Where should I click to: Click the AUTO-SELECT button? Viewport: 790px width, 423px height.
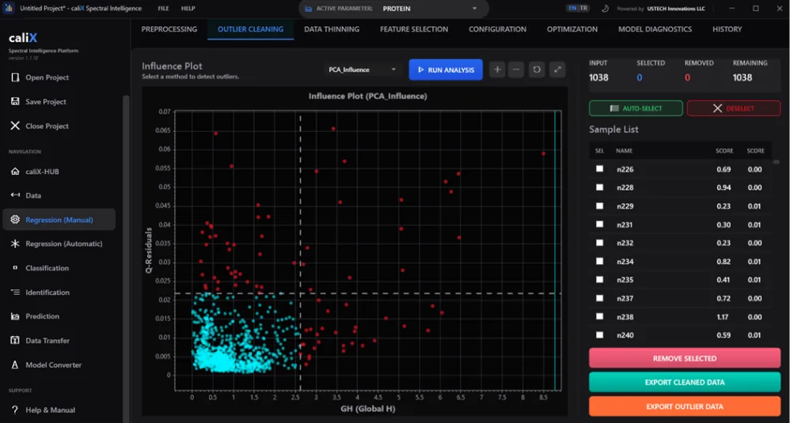pos(636,108)
